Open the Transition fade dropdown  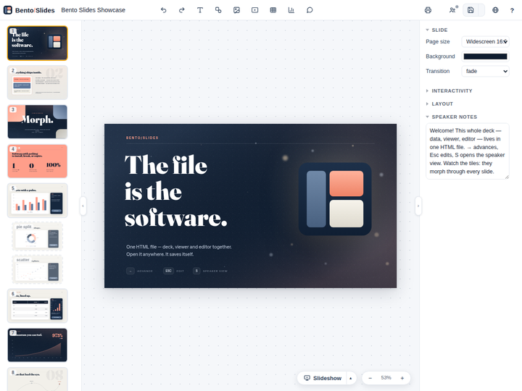tap(485, 71)
